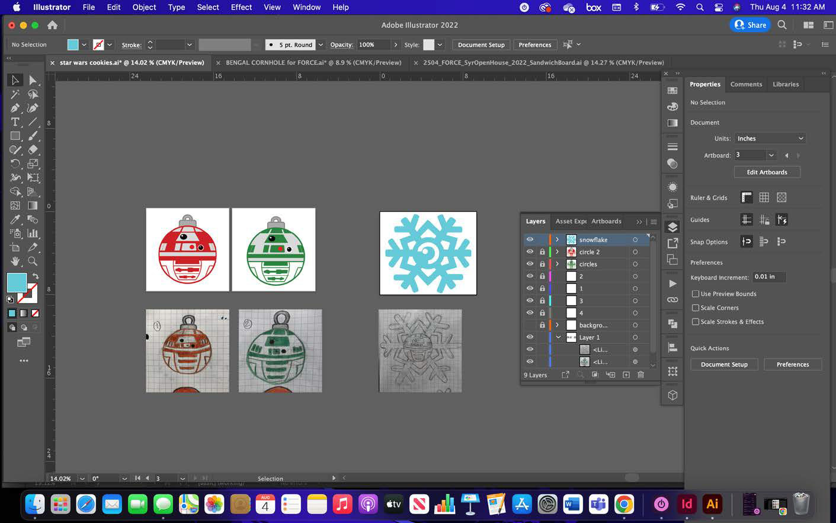Enable Scale Strokes & Effects checkbox
Image resolution: width=836 pixels, height=523 pixels.
coord(696,321)
